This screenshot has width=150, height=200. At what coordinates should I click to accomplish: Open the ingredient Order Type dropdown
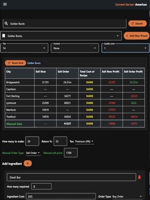127,197
